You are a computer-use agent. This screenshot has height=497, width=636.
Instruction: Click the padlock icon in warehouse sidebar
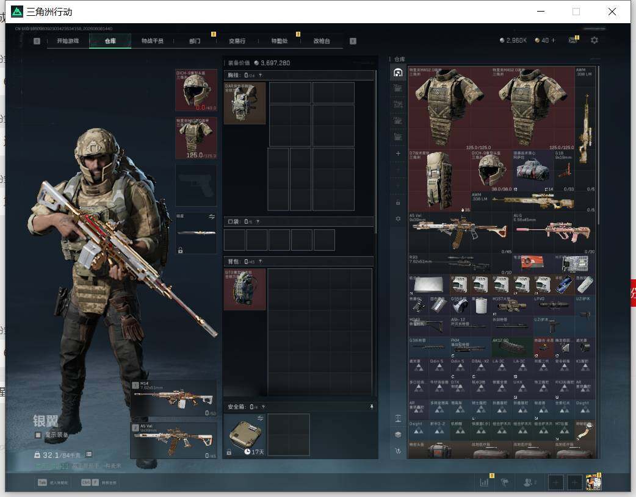coord(398,202)
